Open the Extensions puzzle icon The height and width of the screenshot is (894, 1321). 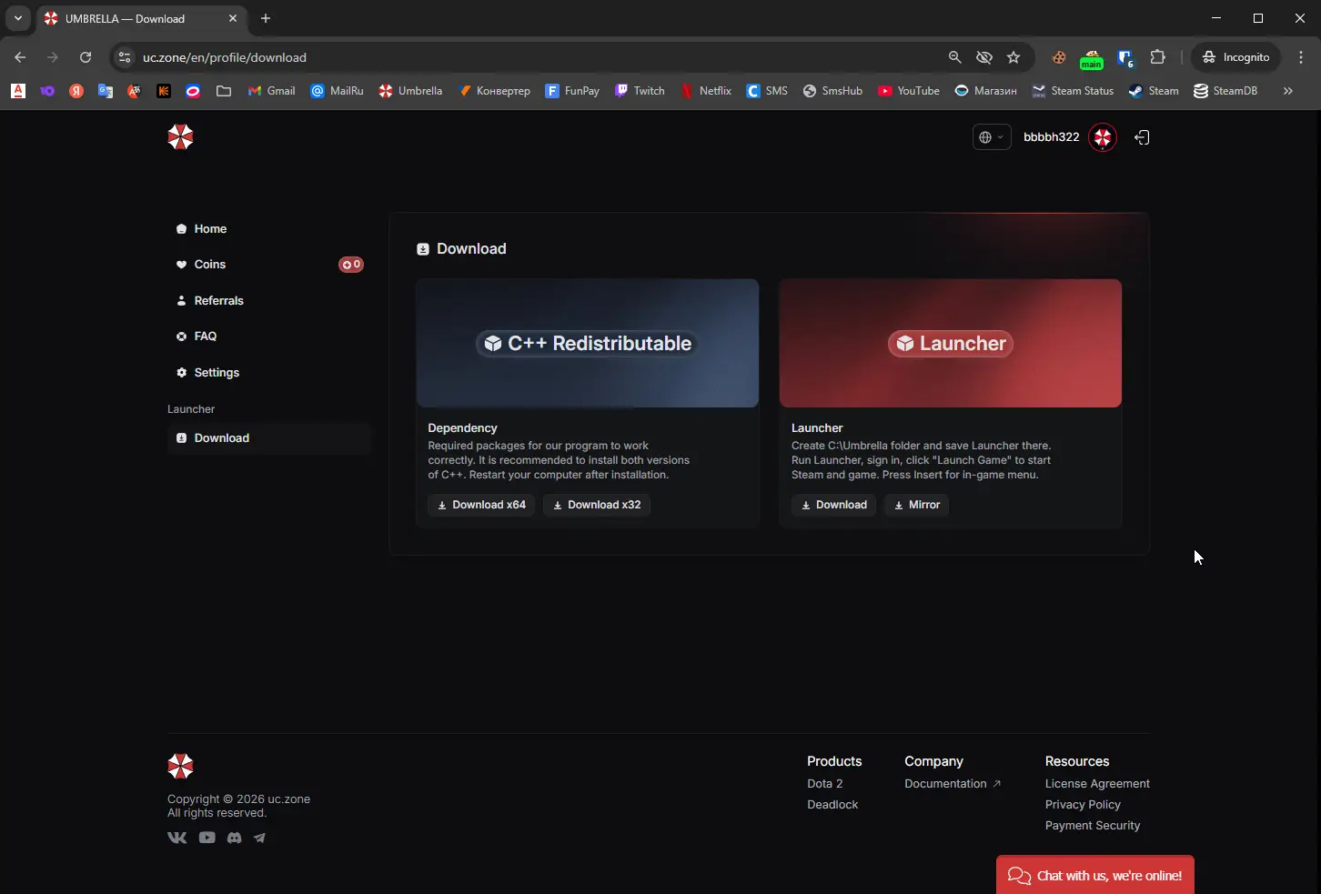tap(1157, 57)
